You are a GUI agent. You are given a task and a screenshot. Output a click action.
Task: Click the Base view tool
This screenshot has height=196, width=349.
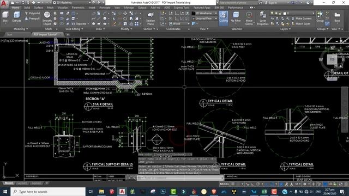(x=337, y=17)
